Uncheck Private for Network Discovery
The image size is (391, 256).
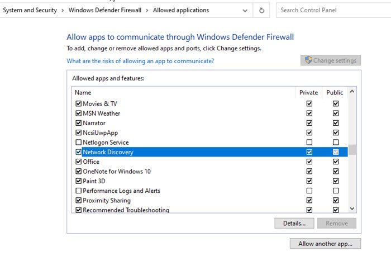309,152
